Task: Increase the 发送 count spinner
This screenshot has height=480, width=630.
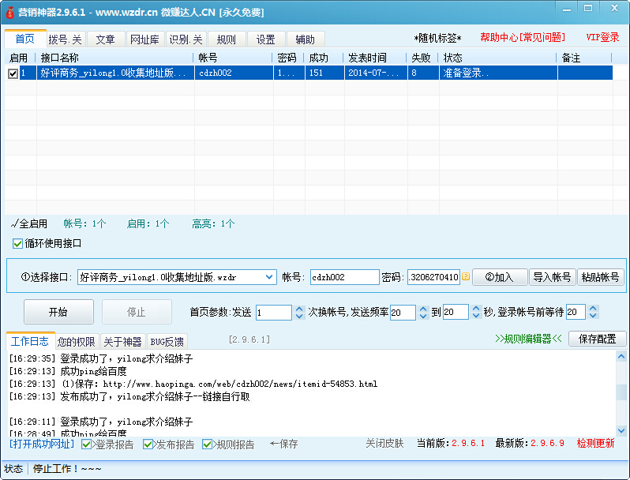Action: 299,309
